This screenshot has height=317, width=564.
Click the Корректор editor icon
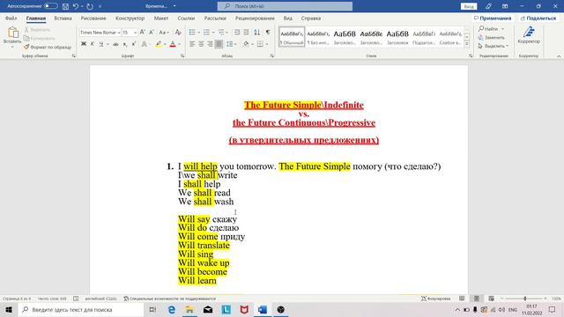click(529, 35)
